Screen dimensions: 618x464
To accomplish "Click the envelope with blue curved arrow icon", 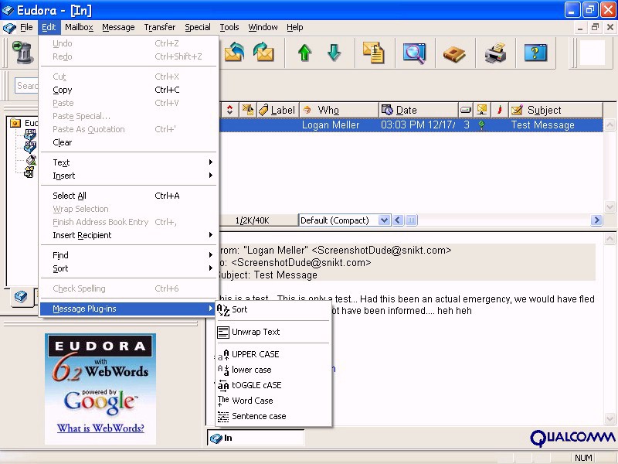I will click(234, 53).
